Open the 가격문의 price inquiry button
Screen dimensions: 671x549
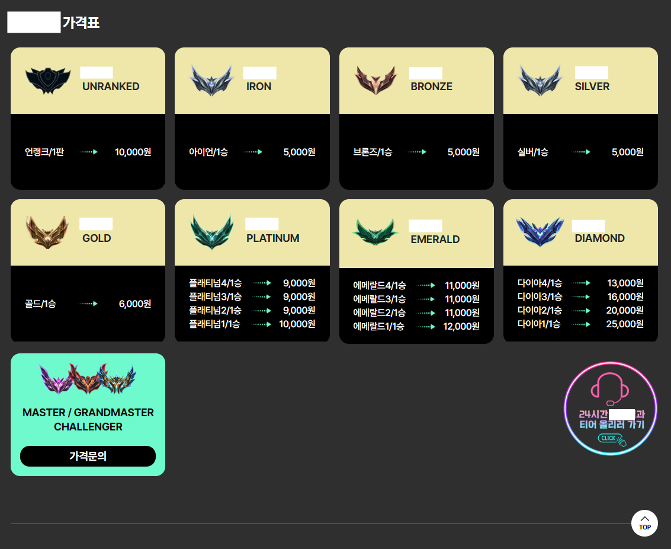(x=88, y=456)
